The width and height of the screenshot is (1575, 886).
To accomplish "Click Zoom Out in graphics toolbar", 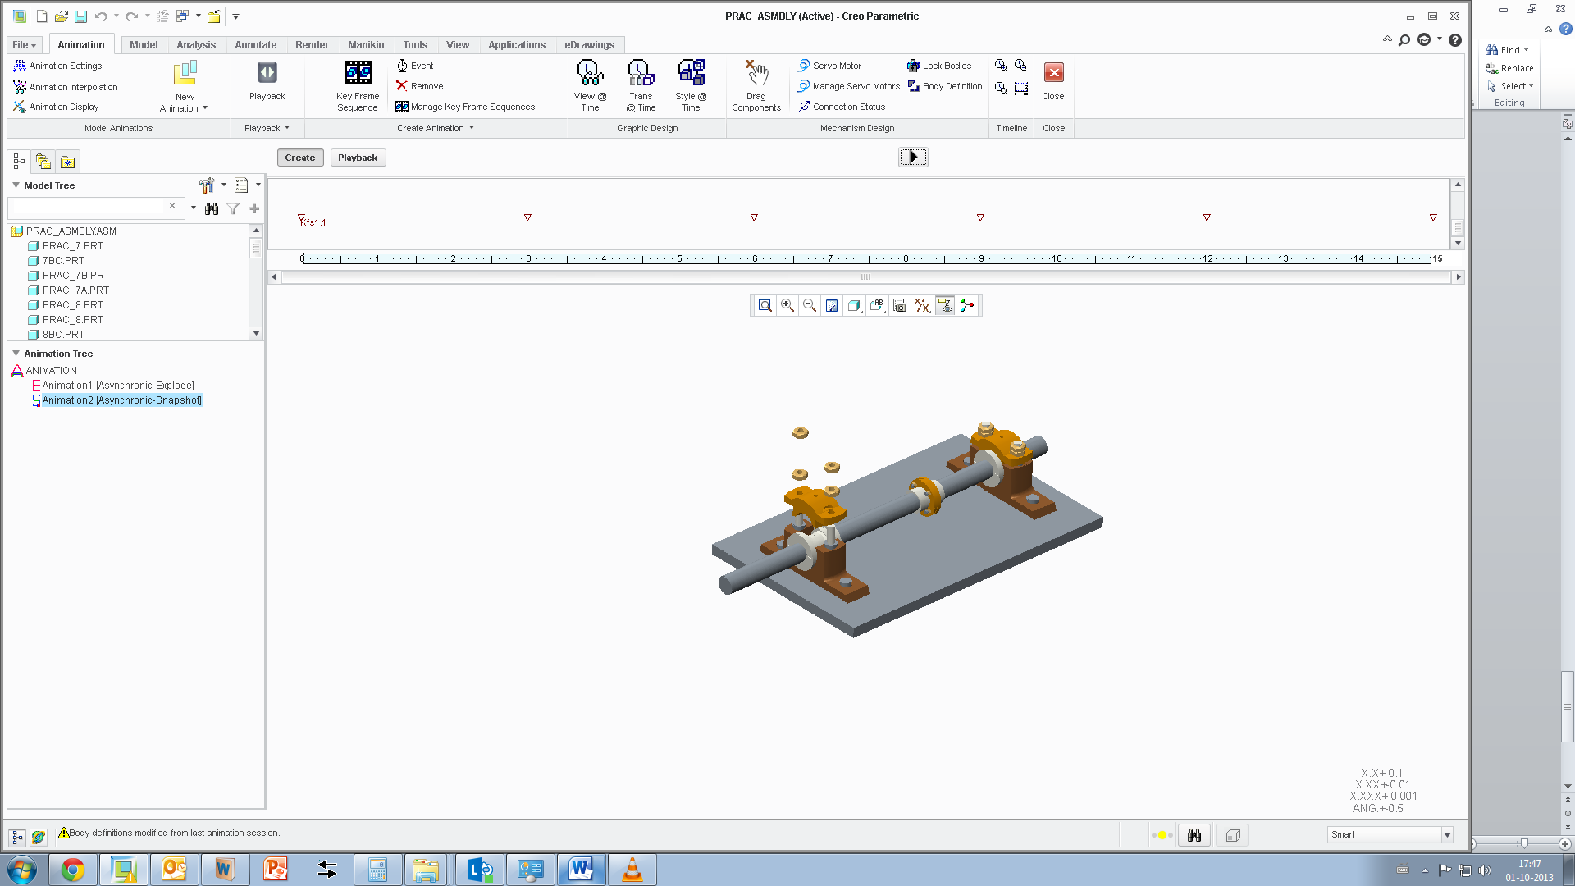I will tap(810, 305).
